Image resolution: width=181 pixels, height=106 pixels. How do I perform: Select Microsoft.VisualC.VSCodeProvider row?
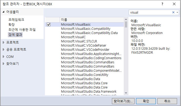click(x=84, y=50)
